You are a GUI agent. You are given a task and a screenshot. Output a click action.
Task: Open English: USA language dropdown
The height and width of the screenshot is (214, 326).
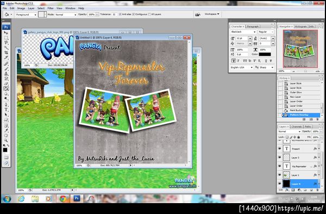tap(242, 67)
